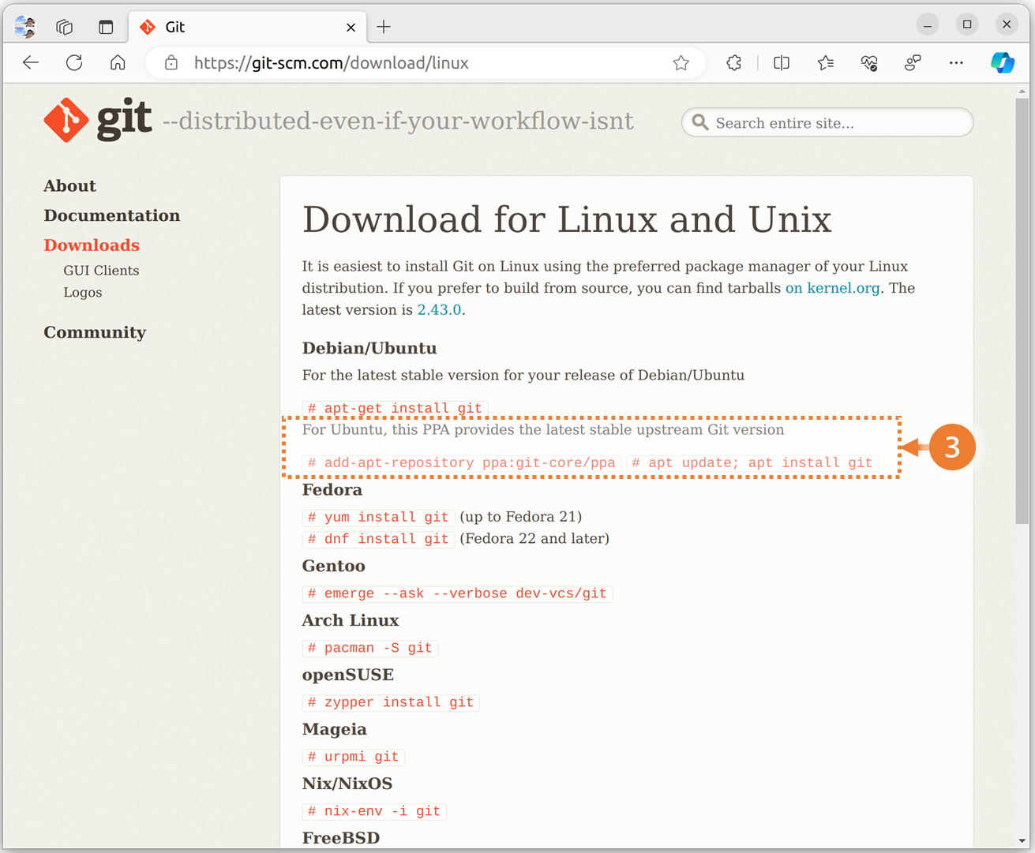This screenshot has height=853, width=1035.
Task: Click the page vertical scrollbar thumb
Action: point(1022,312)
